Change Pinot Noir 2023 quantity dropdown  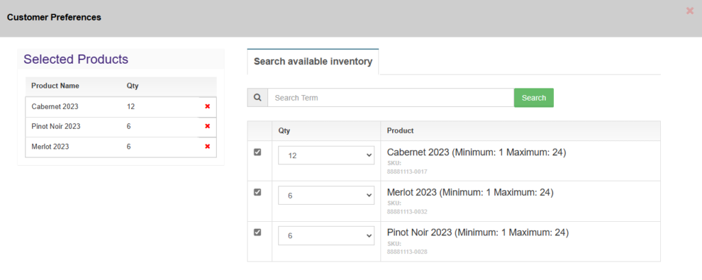pyautogui.click(x=326, y=236)
